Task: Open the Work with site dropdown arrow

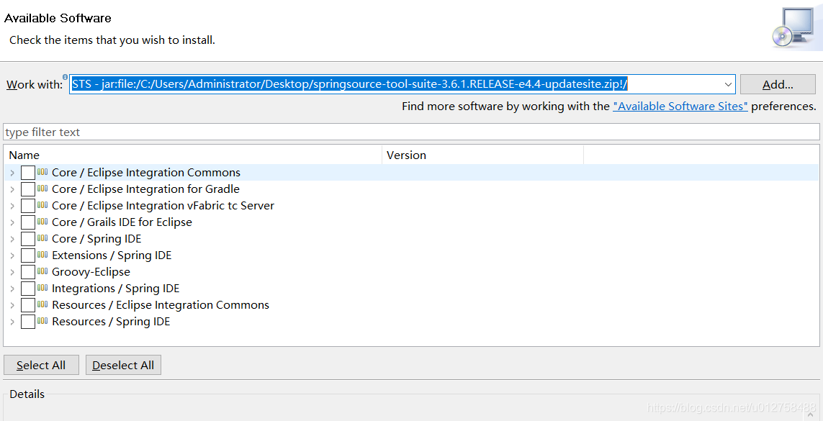Action: [727, 84]
